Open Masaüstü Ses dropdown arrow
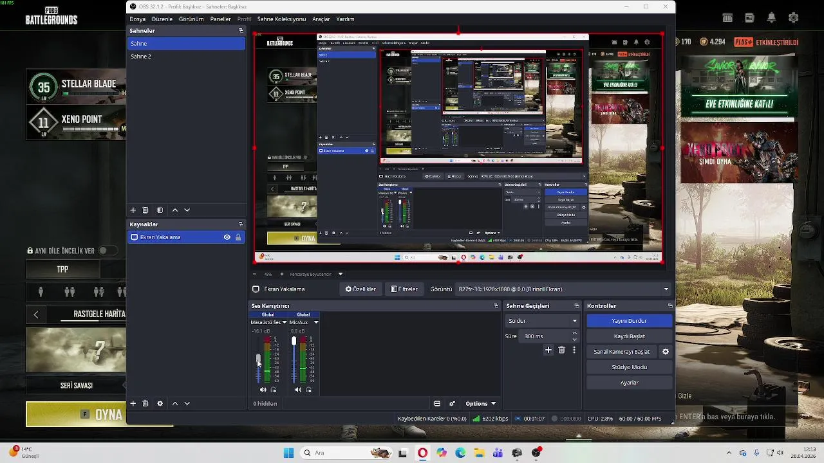Viewport: 824px width, 463px height. click(x=284, y=322)
